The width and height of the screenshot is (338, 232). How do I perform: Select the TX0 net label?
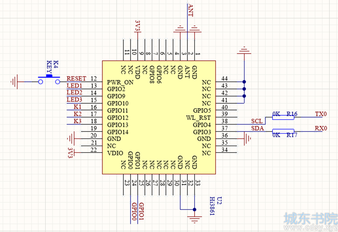pos(321,114)
